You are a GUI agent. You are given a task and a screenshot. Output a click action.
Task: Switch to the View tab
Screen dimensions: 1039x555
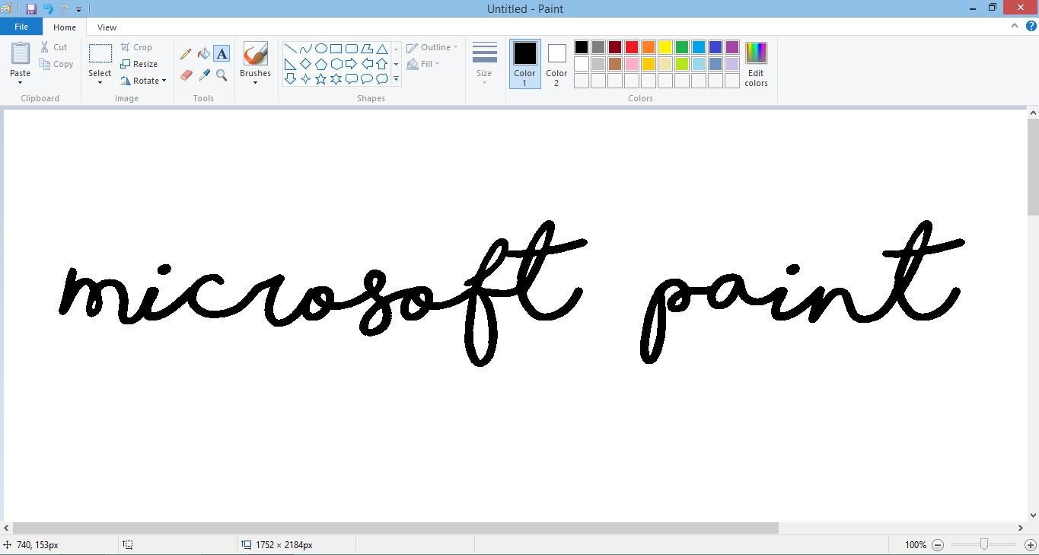click(107, 27)
